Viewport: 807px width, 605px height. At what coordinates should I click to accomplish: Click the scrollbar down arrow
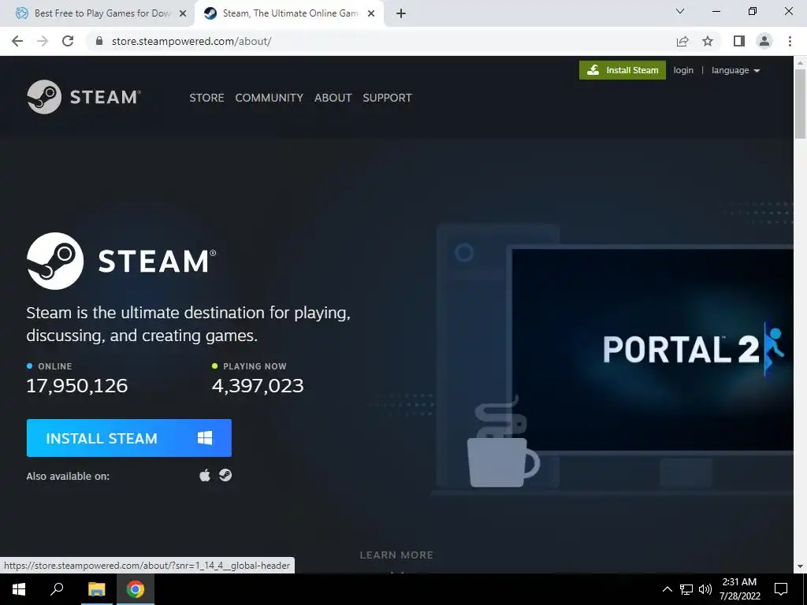800,566
